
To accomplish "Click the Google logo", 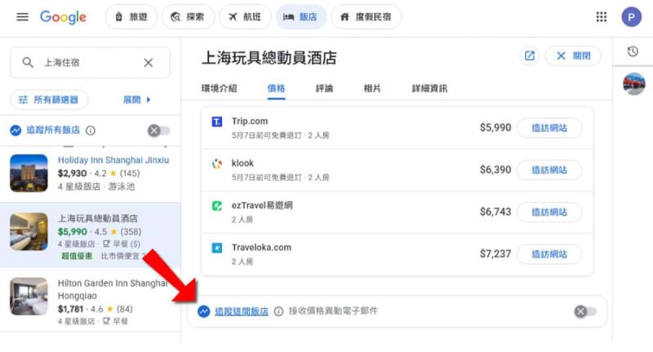I will (63, 17).
